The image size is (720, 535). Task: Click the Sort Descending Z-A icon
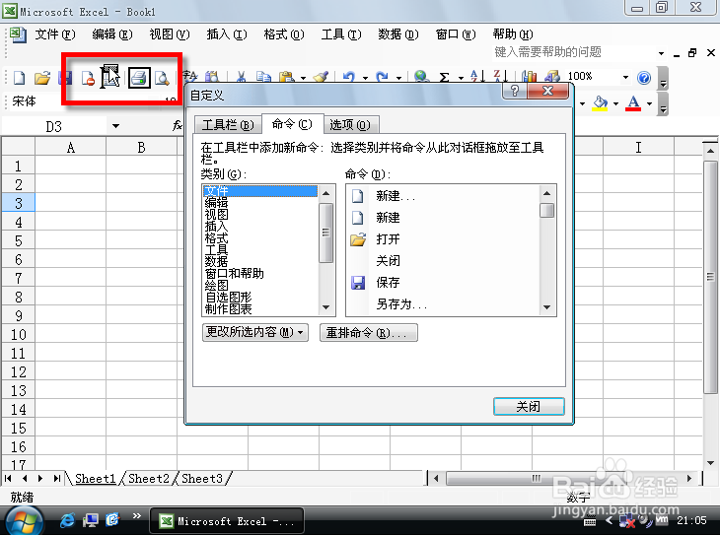point(500,76)
